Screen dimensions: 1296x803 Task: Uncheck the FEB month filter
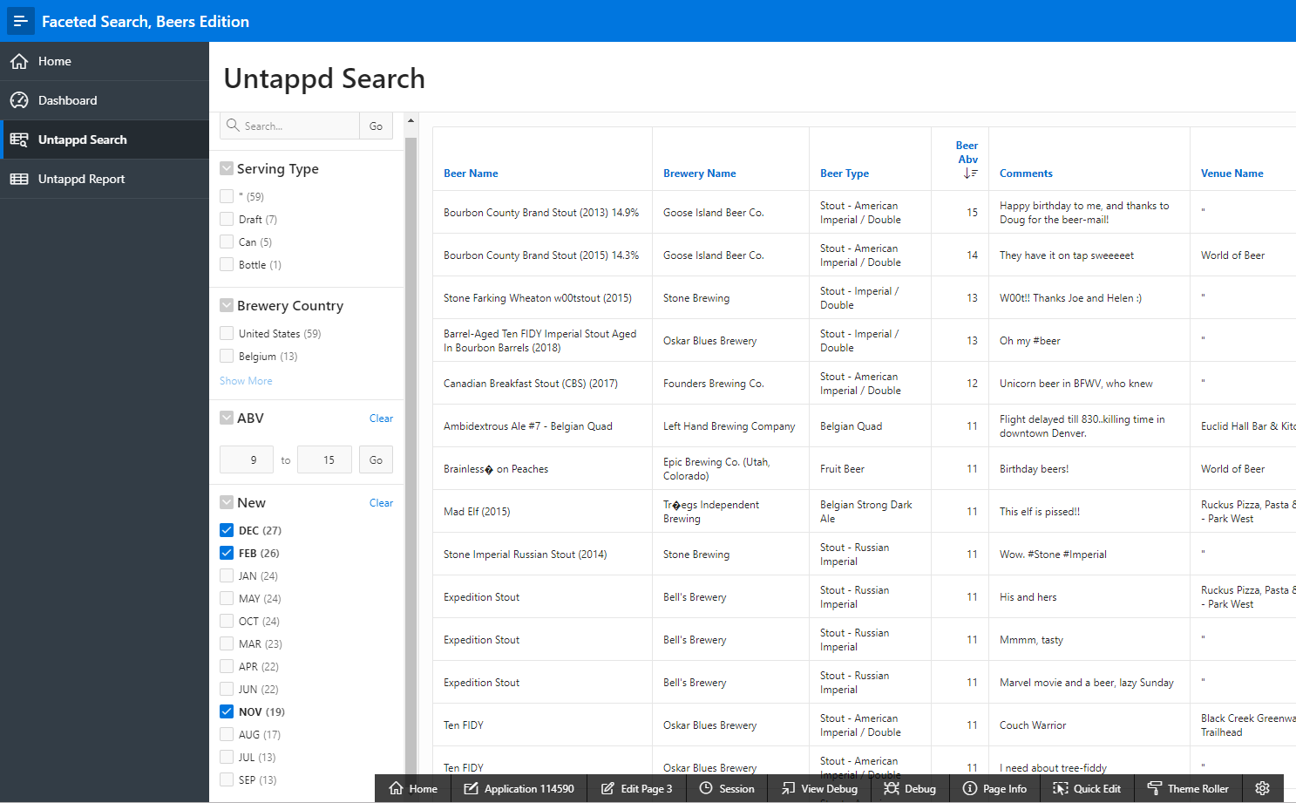tap(227, 553)
